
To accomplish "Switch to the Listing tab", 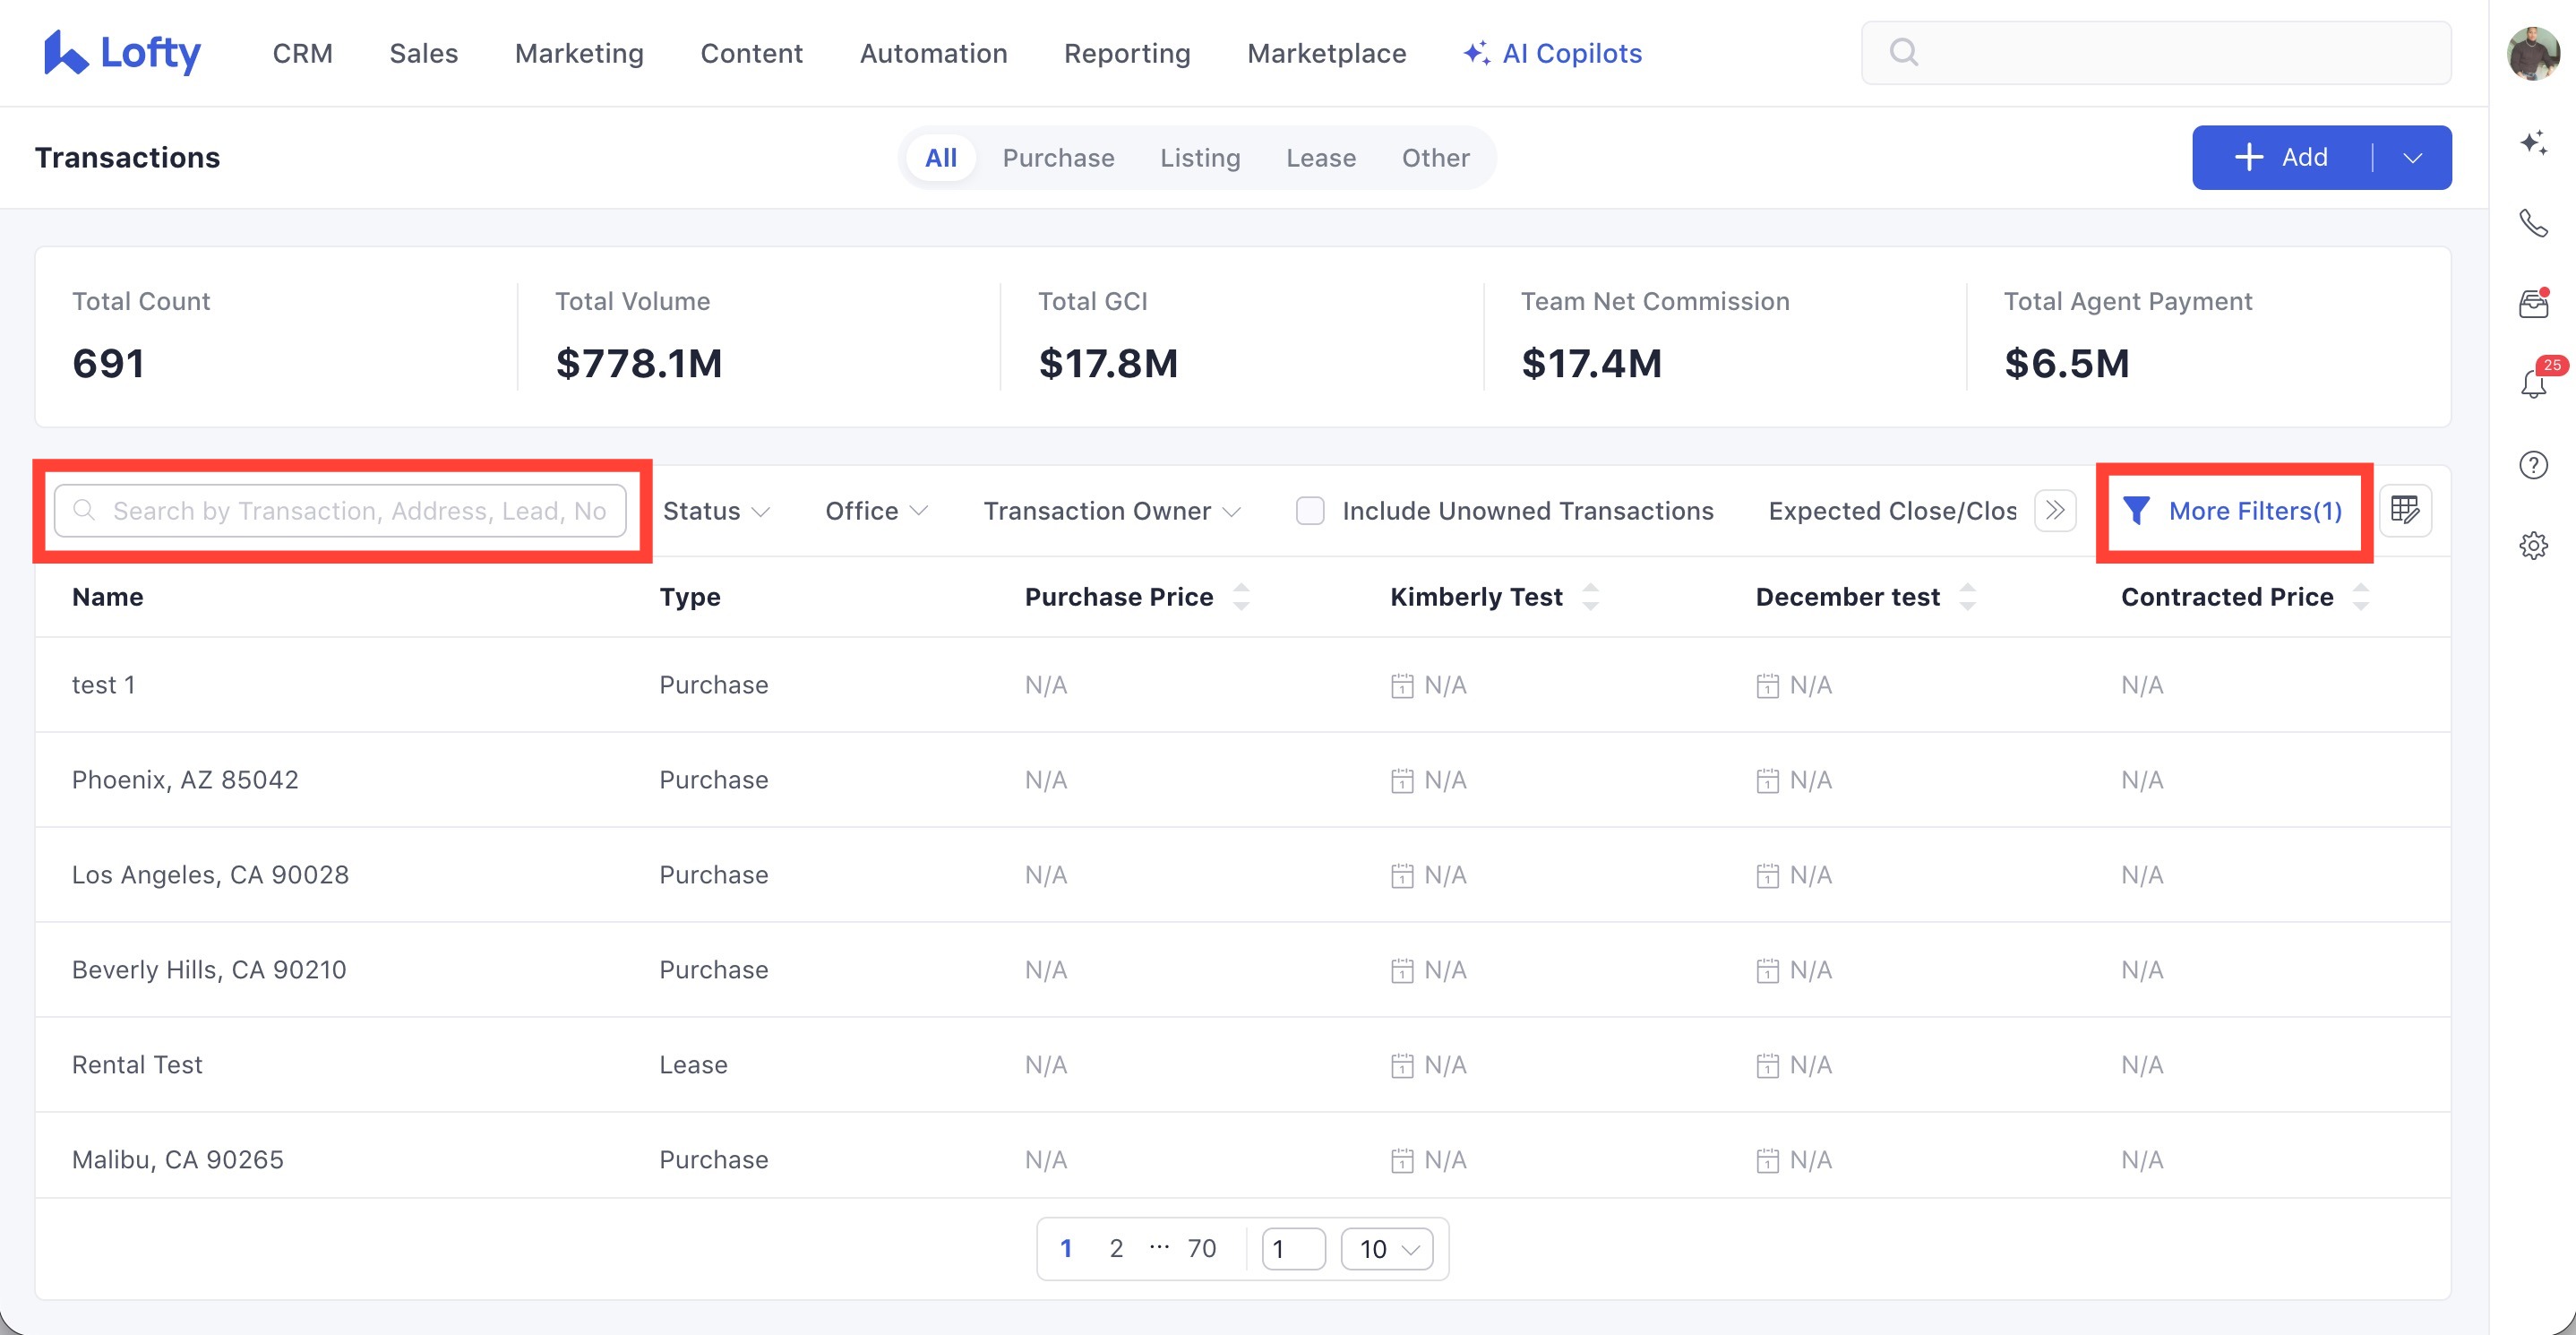I will (x=1199, y=158).
